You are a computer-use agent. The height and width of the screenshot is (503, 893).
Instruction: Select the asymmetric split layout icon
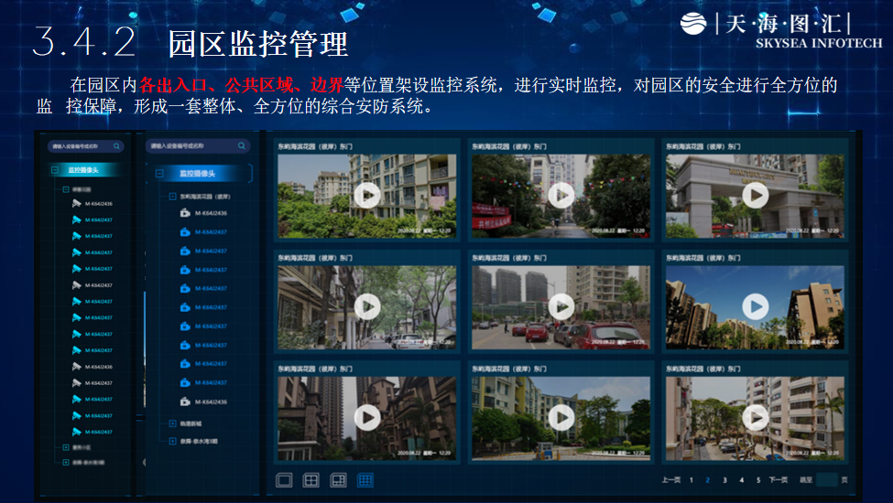(338, 480)
